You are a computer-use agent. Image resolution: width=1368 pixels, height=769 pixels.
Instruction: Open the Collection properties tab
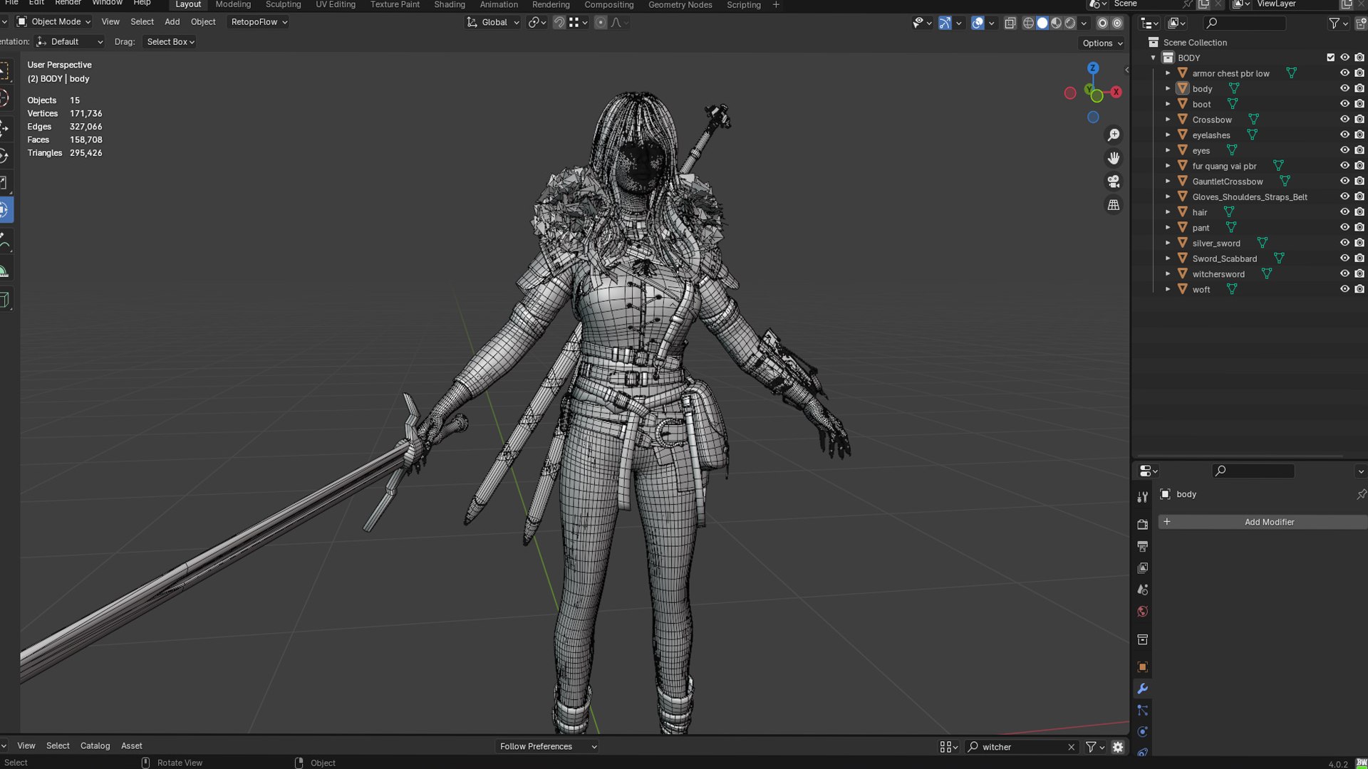tap(1142, 639)
